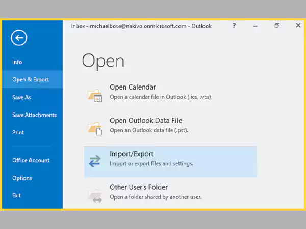
Task: Click the Open Calendar title
Action: (133, 87)
